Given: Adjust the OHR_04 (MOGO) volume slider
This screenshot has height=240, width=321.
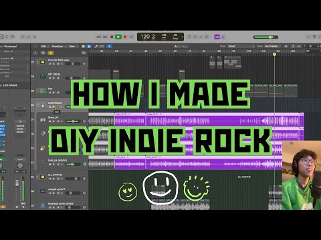Looking at the screenshot, I should pyautogui.click(x=73, y=164).
